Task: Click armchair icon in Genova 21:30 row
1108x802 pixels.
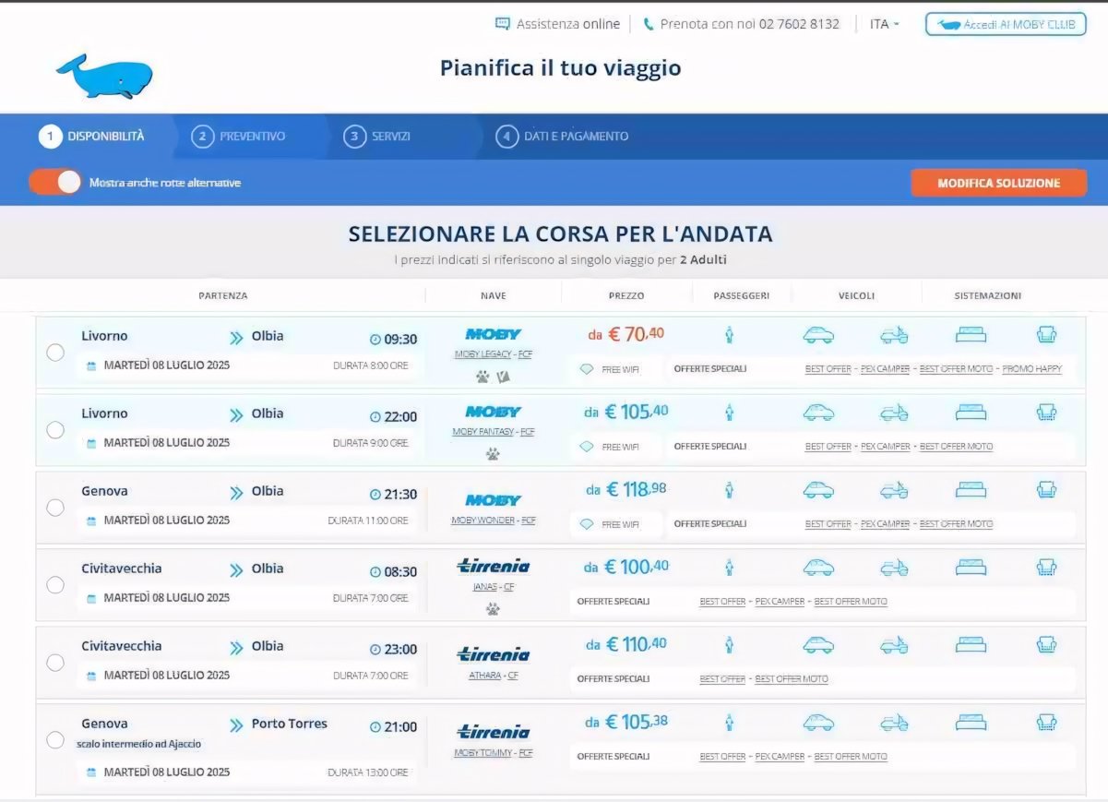Action: [x=1046, y=490]
